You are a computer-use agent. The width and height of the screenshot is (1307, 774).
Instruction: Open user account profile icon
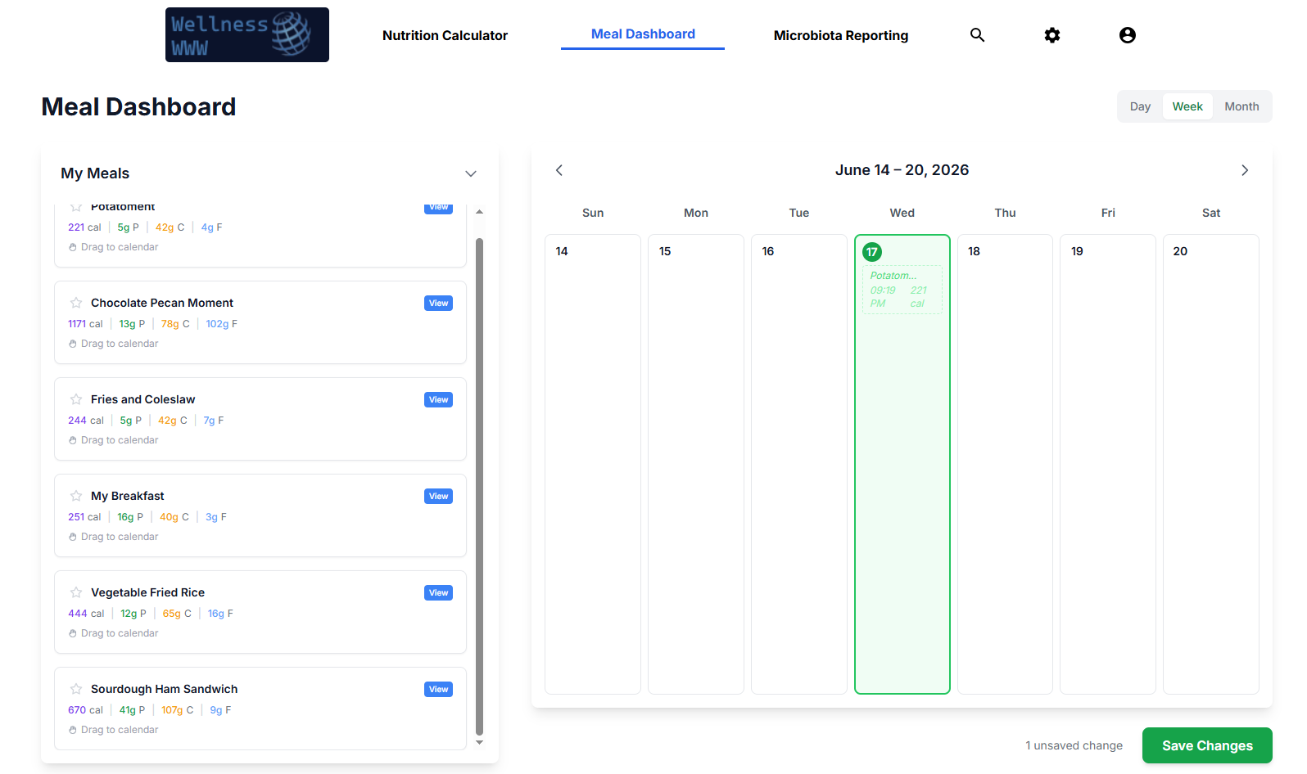(1128, 35)
